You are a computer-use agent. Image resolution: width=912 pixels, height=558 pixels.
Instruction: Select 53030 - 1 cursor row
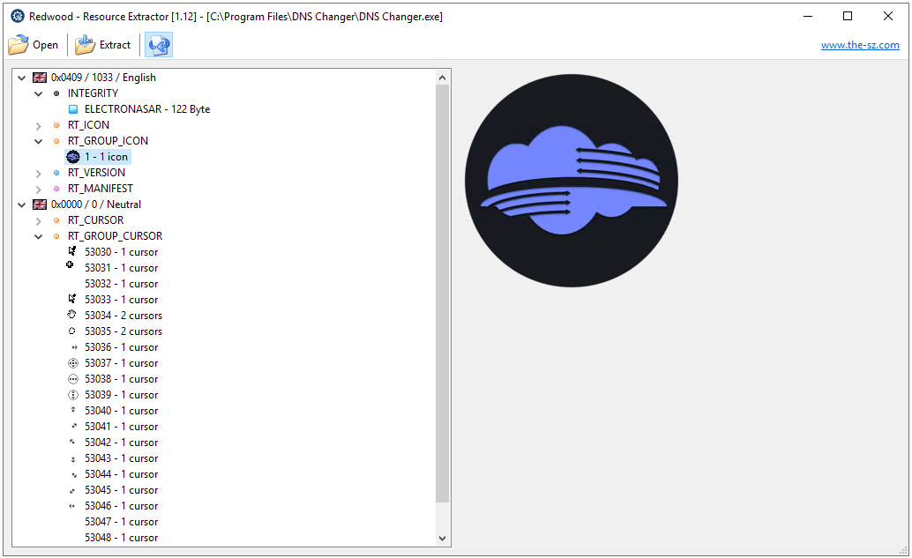[122, 252]
